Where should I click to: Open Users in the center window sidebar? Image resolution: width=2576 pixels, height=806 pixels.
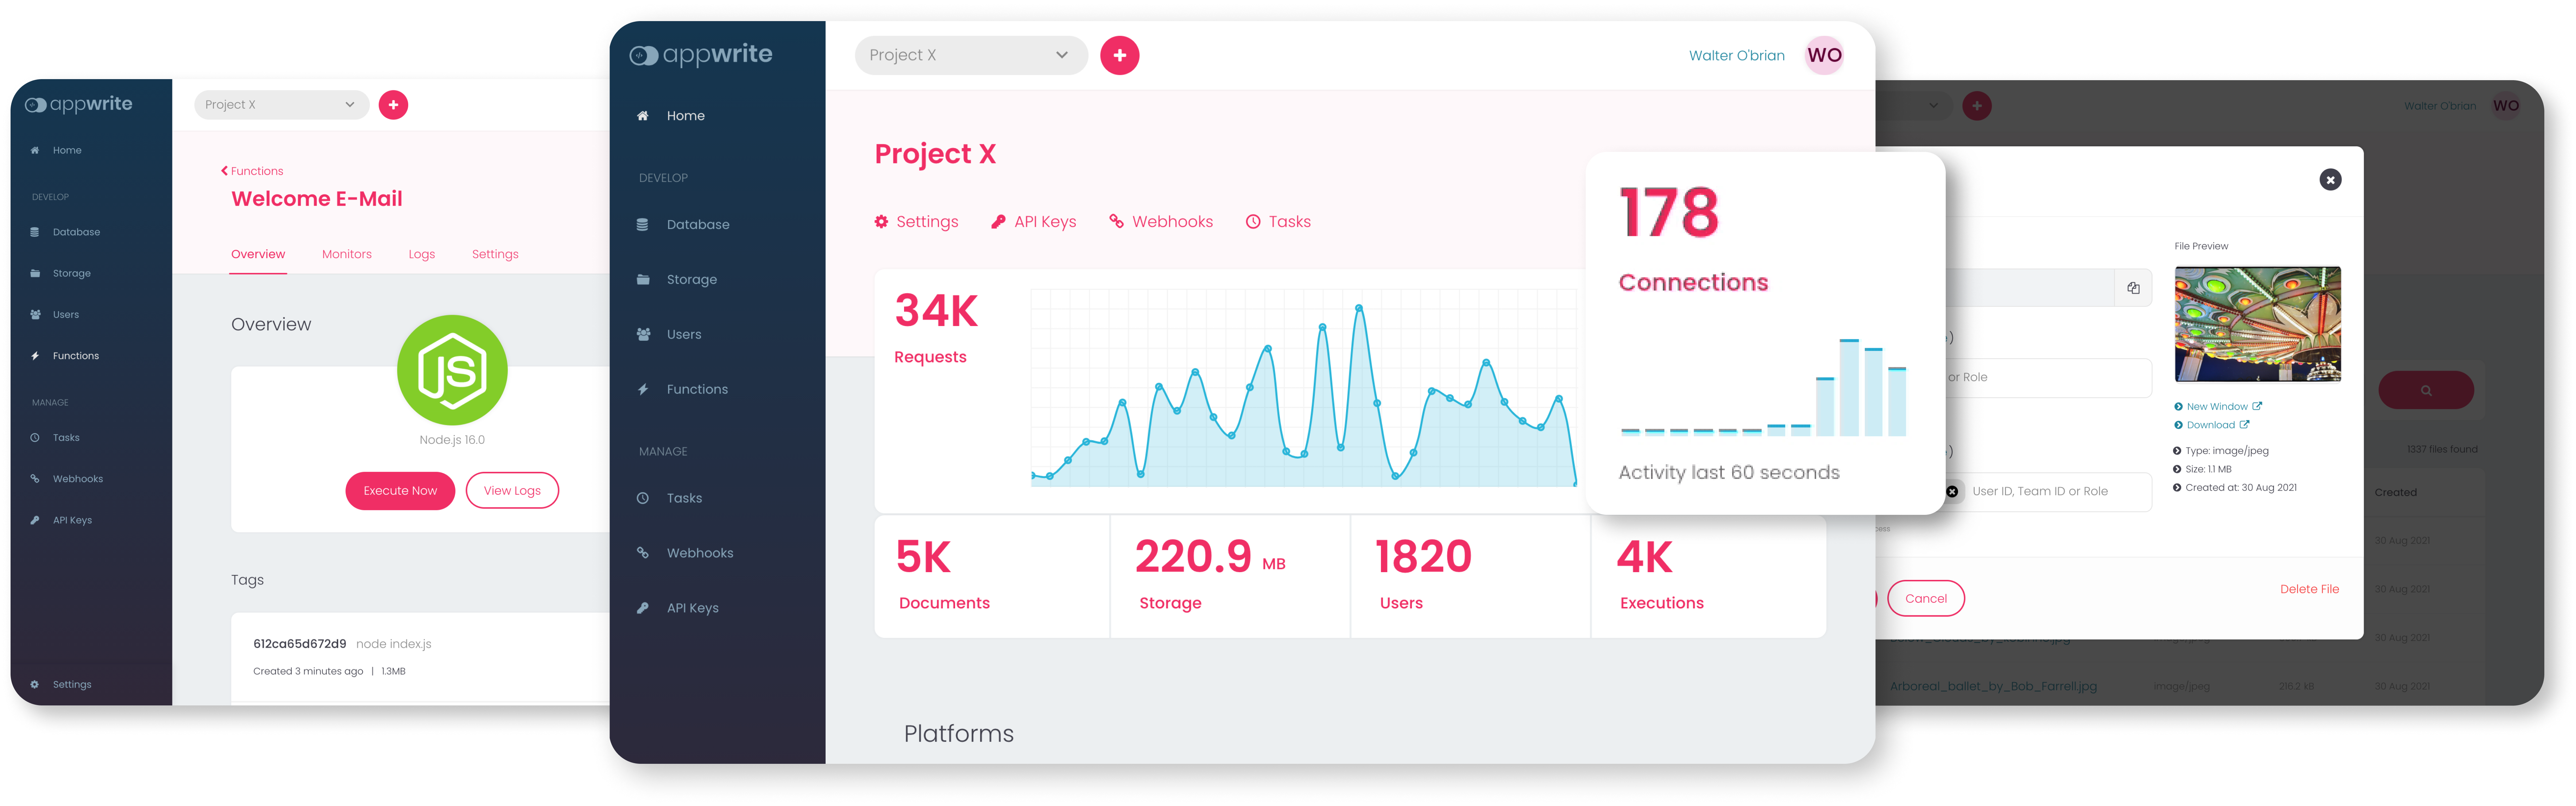pos(684,334)
